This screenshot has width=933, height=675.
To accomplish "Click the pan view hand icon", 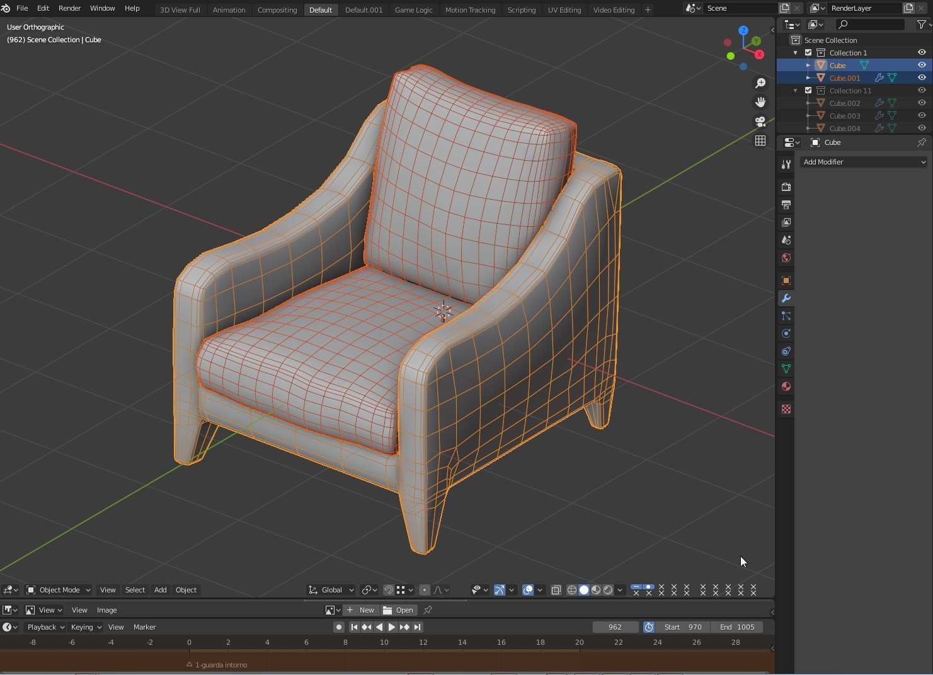I will click(x=760, y=102).
